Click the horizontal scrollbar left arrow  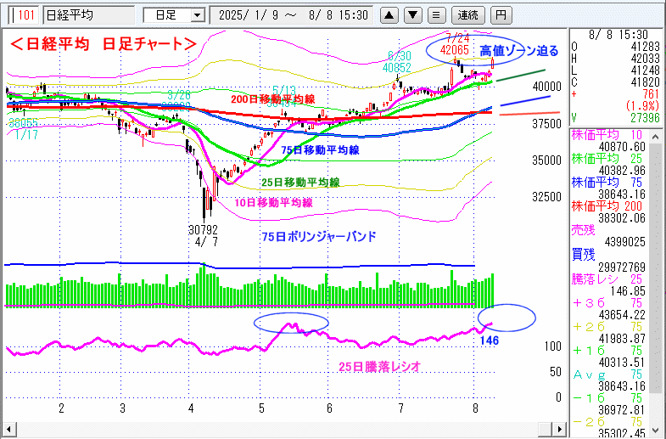pos(8,429)
